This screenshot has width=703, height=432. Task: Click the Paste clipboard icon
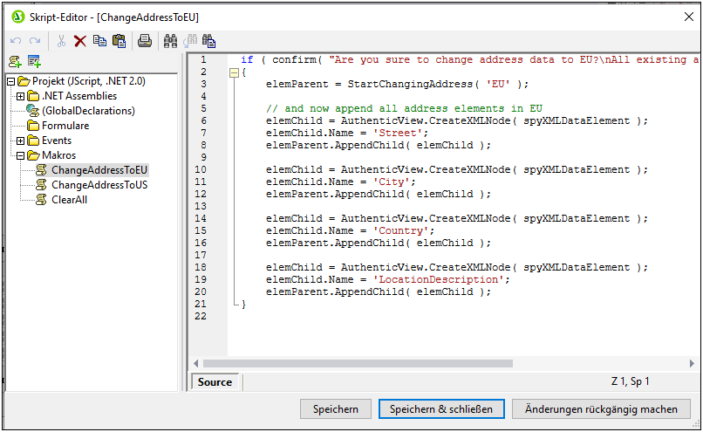119,40
